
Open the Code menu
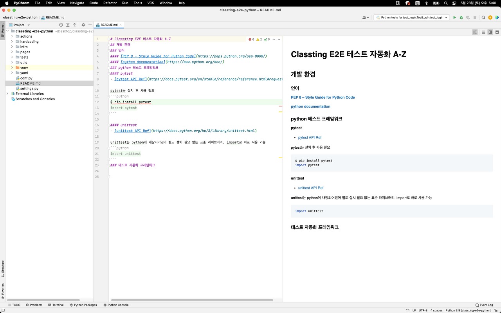pyautogui.click(x=94, y=3)
